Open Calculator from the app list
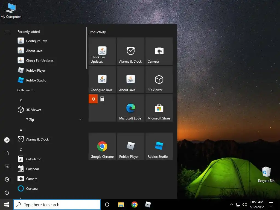Screen dimensions: 280x210 pos(50,159)
